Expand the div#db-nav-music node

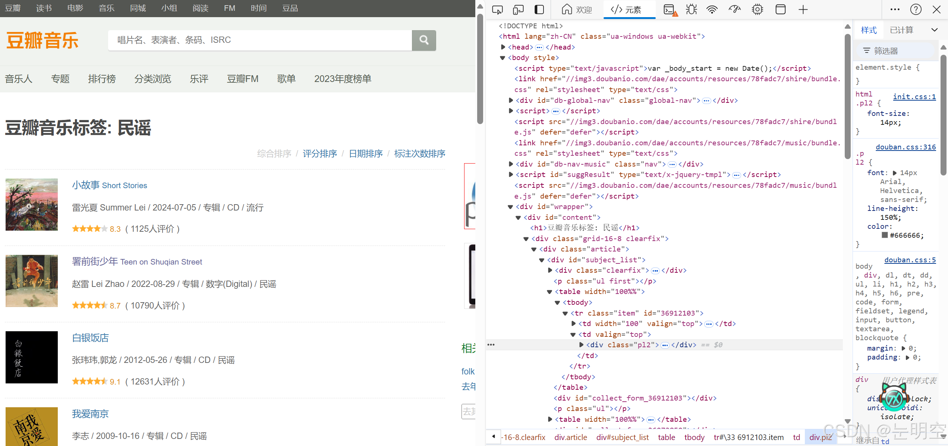511,164
